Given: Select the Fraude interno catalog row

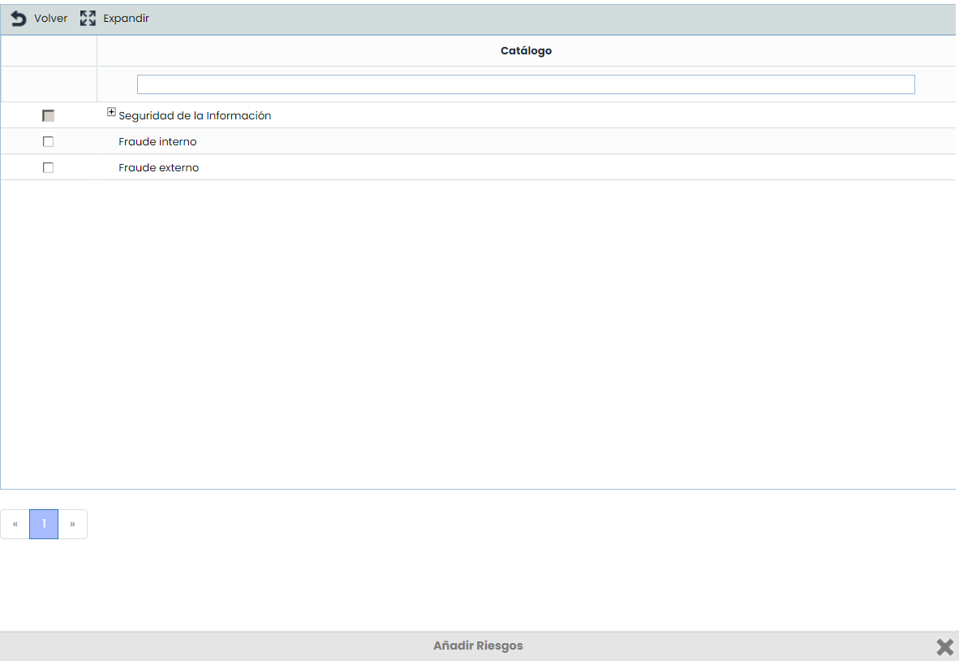Looking at the screenshot, I should click(x=157, y=141).
